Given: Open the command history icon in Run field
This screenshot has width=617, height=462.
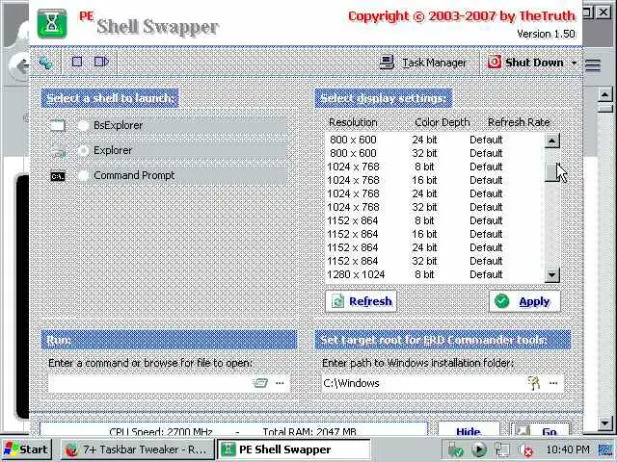Looking at the screenshot, I should (260, 383).
